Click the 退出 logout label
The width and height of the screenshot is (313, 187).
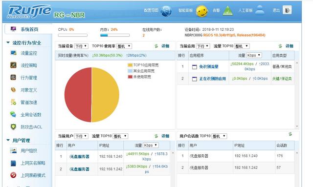pyautogui.click(x=276, y=10)
